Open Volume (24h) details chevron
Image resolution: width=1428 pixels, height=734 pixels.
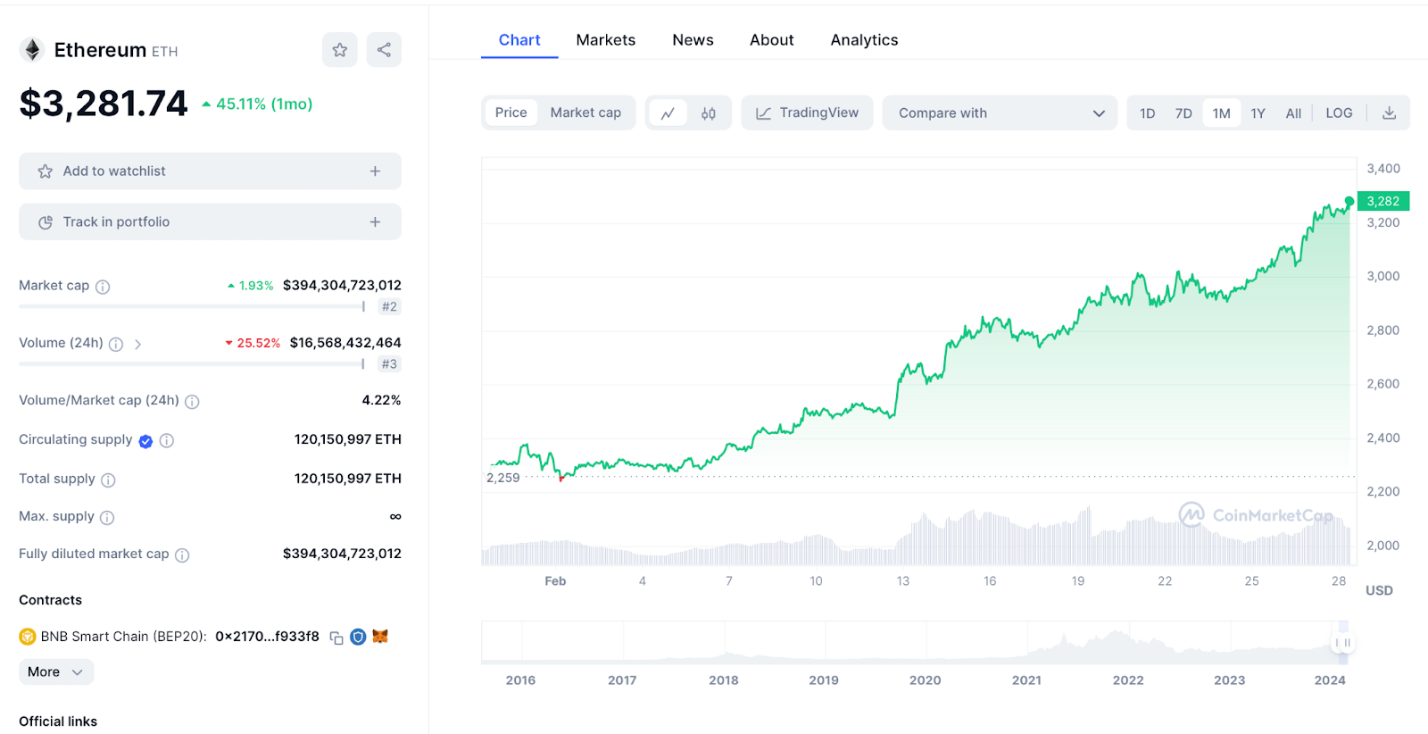tap(137, 344)
